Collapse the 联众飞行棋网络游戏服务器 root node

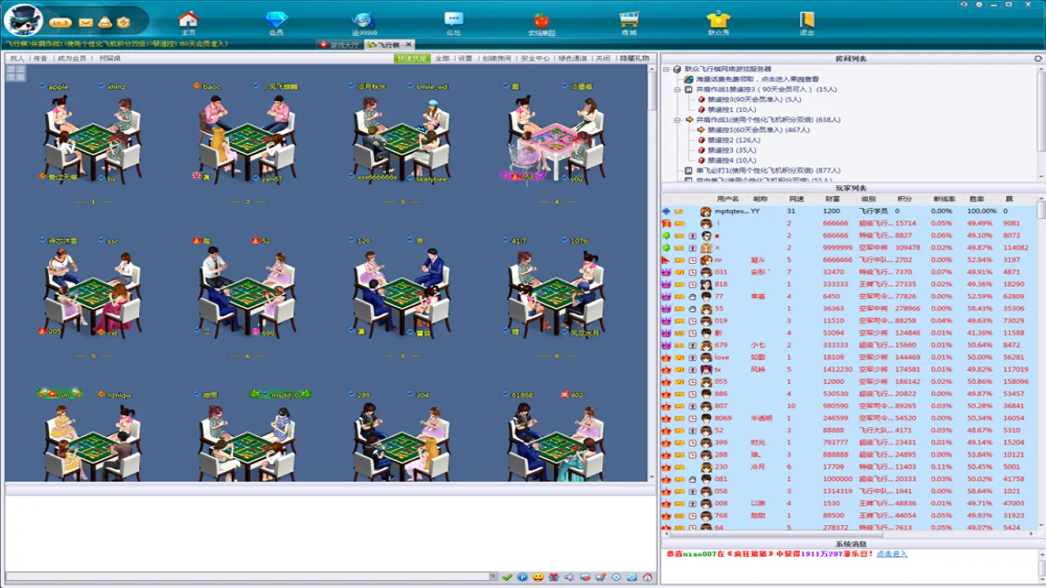tap(667, 69)
